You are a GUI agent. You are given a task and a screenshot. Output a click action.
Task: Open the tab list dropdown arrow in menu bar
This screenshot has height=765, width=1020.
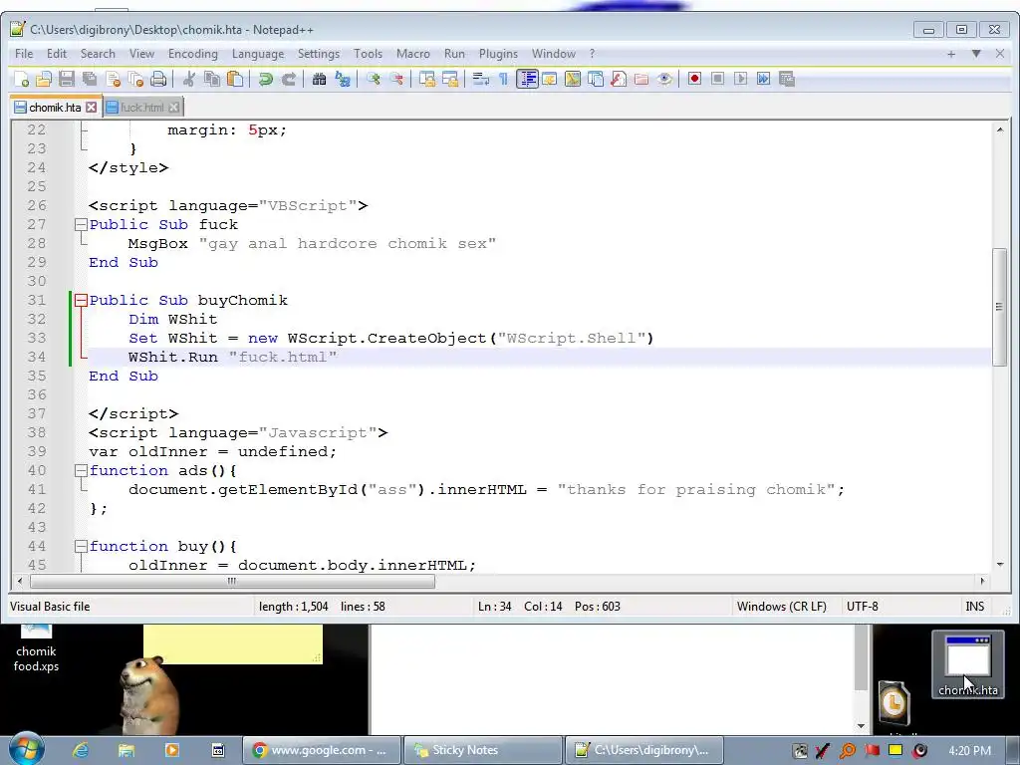(976, 54)
